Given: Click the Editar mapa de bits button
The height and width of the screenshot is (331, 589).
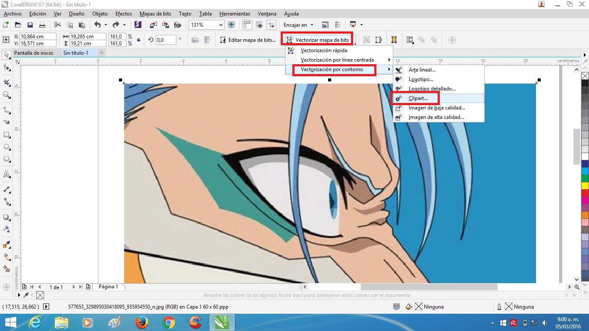Looking at the screenshot, I should coord(248,40).
